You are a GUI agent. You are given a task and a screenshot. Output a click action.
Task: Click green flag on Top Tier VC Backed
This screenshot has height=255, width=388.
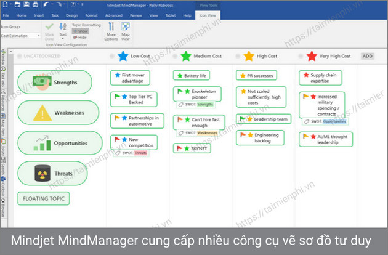pyautogui.click(x=117, y=96)
